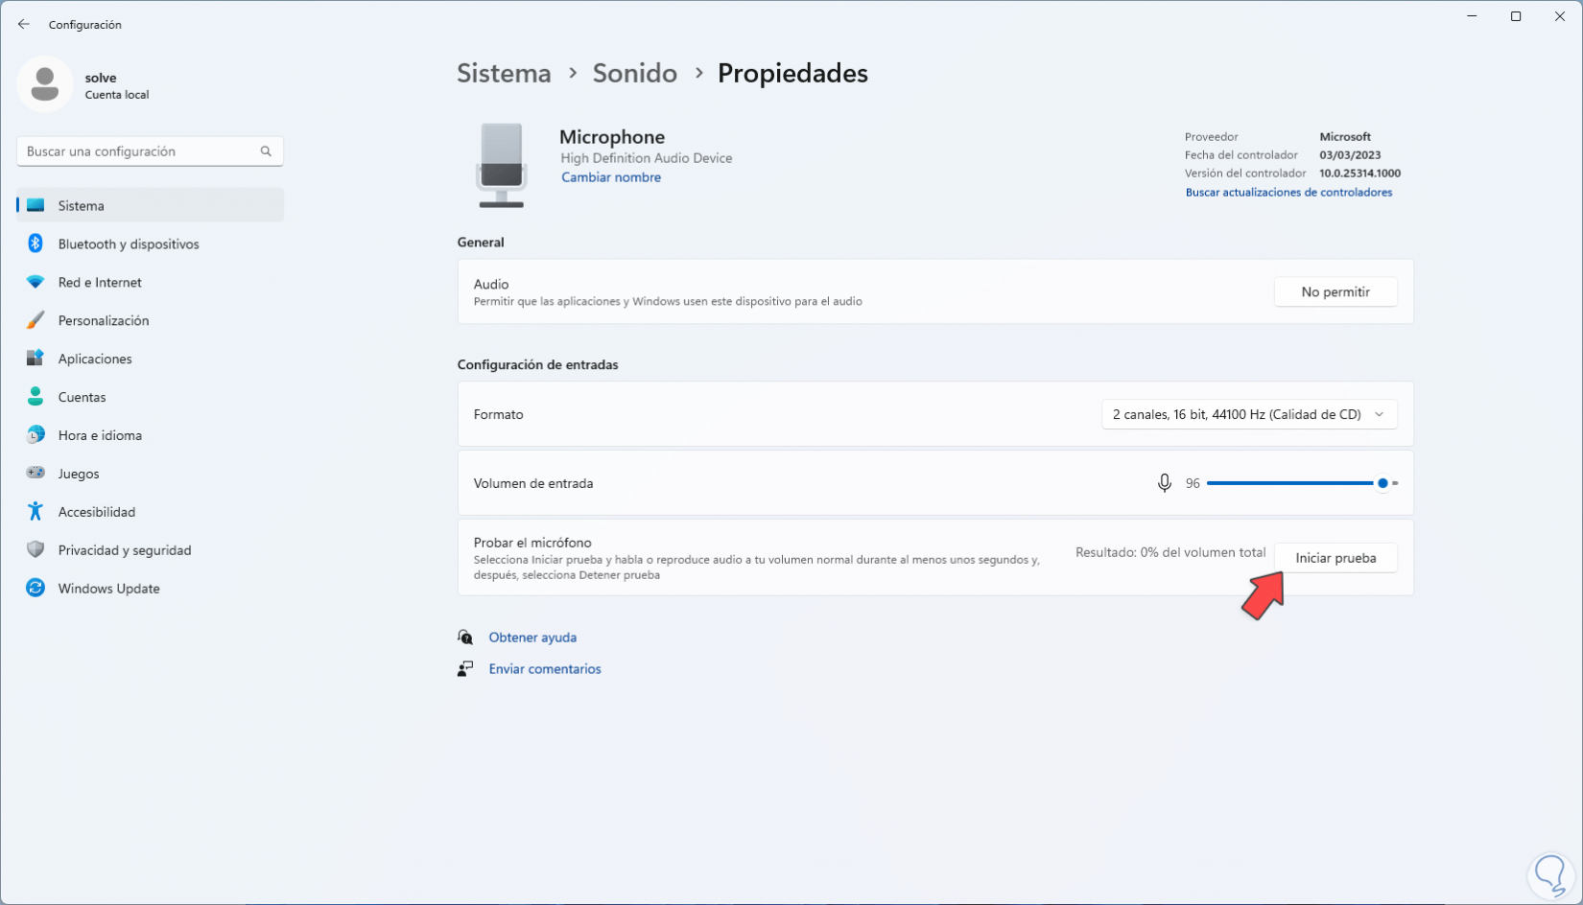
Task: Click the Iniciar prueba button
Action: click(x=1335, y=558)
